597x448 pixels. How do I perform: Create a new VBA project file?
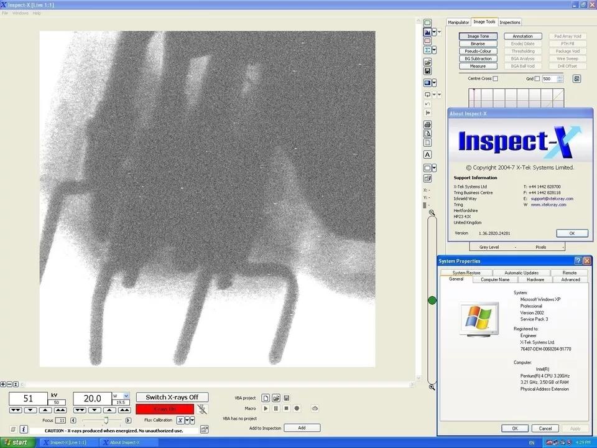(x=266, y=398)
